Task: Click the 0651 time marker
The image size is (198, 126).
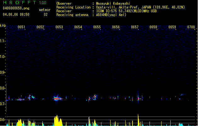Action: pyautogui.click(x=21, y=27)
